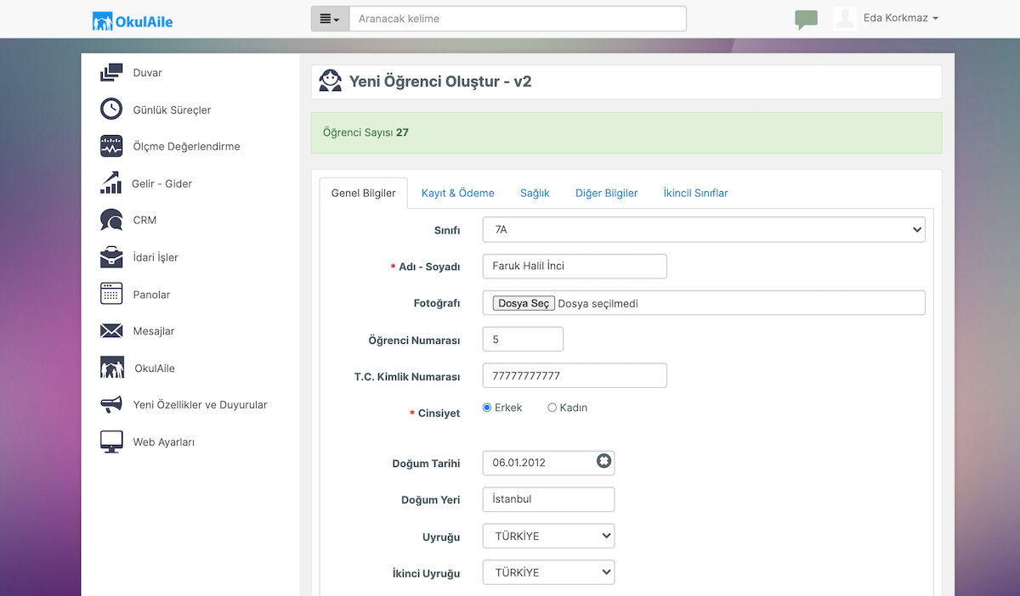
Task: Focus the Aranacak kelime search box
Action: pos(518,19)
